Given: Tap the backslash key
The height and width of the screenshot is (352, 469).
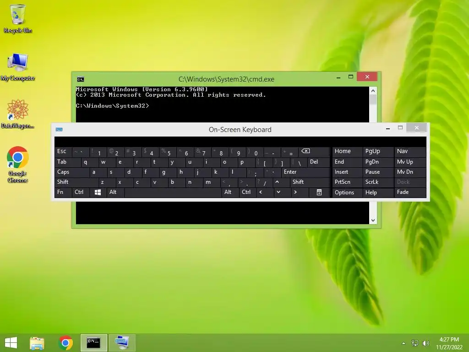Looking at the screenshot, I should pyautogui.click(x=299, y=162).
